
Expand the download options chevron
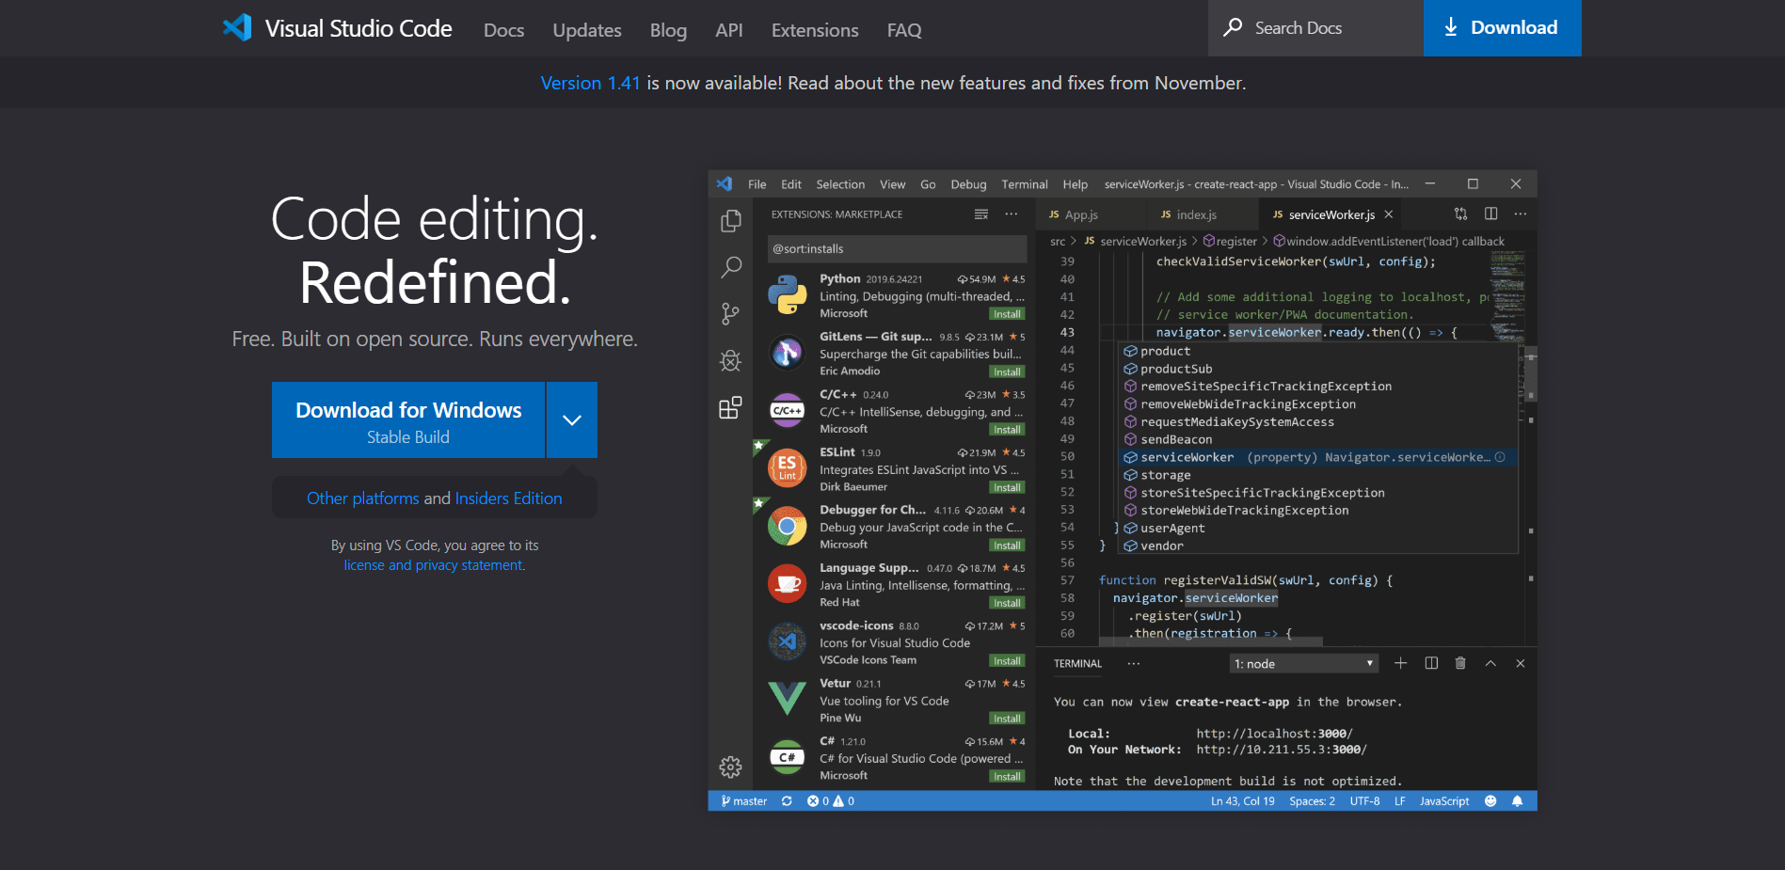click(572, 420)
